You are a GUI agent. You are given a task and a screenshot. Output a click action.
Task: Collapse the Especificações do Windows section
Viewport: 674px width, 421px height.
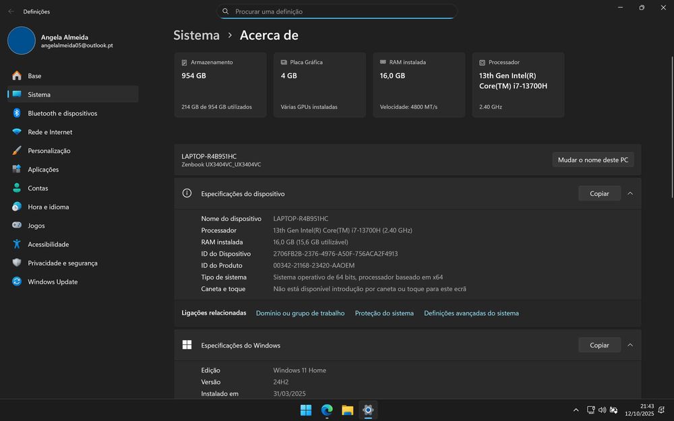coord(630,345)
